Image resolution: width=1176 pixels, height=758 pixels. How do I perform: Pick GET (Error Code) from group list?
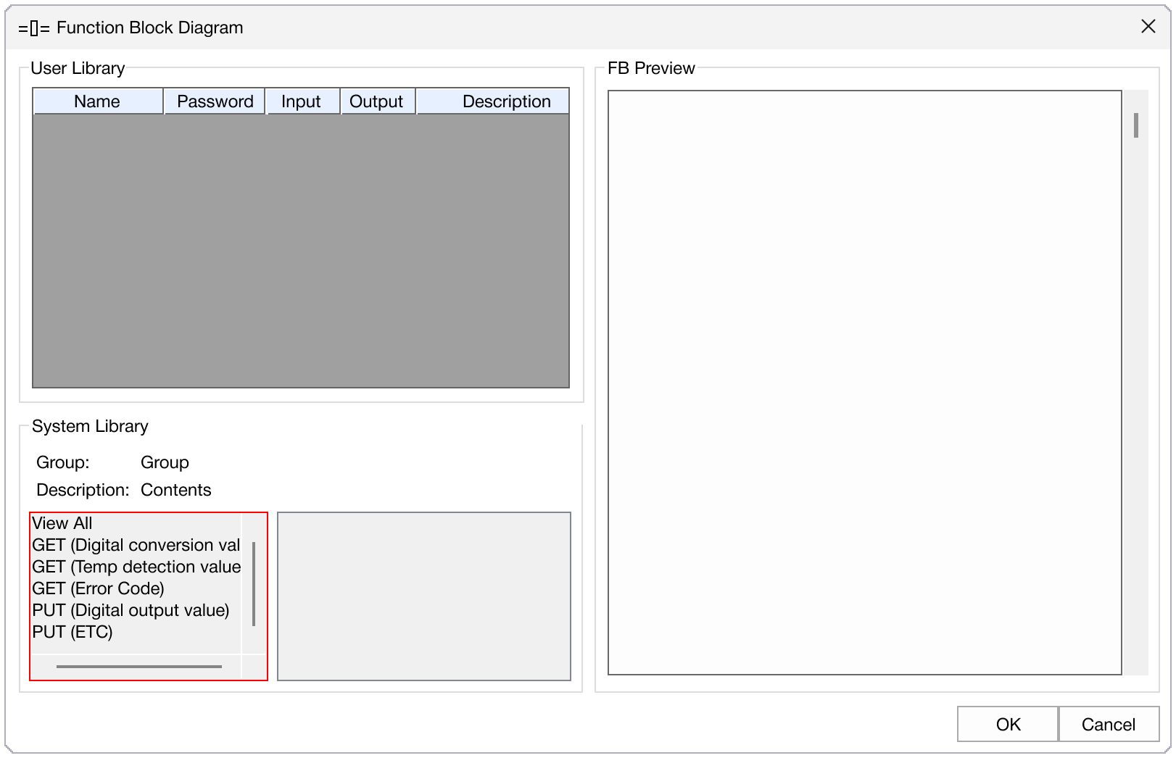tap(98, 588)
